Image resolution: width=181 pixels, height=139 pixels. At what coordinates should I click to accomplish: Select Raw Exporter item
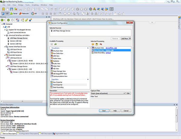pos(56,82)
